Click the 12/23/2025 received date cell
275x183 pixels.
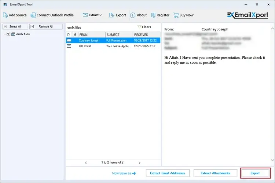pos(146,46)
